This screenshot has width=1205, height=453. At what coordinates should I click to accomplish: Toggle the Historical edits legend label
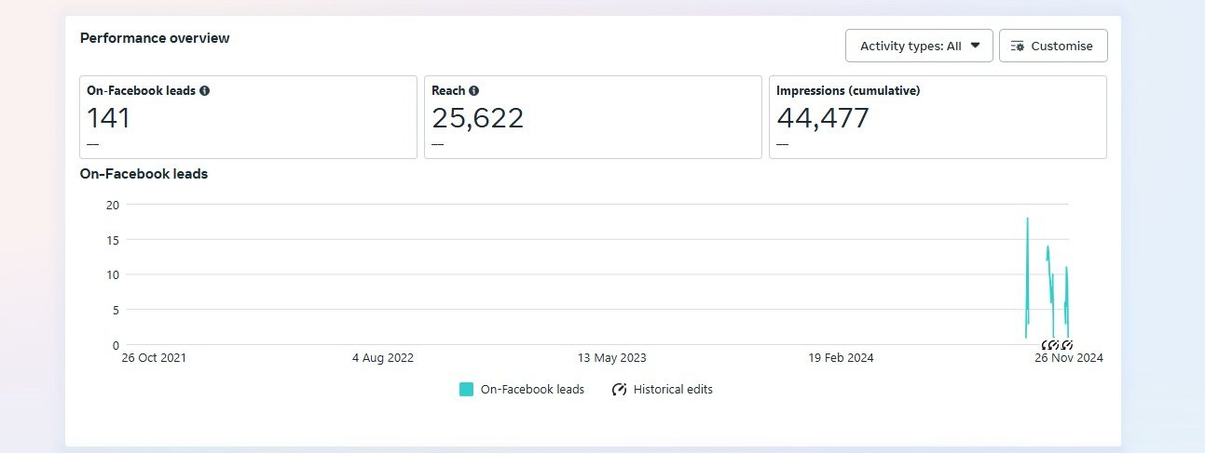coord(673,390)
